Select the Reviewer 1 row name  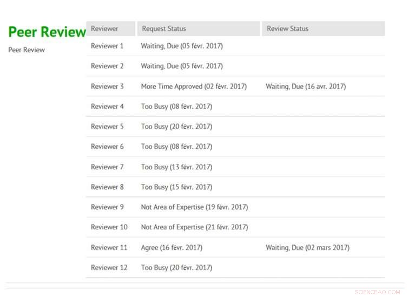pos(107,46)
